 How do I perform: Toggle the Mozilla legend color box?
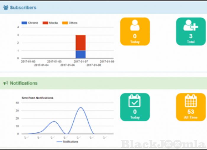click(x=45, y=23)
